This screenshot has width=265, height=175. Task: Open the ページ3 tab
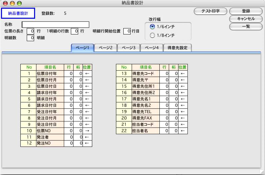pyautogui.click(x=128, y=48)
